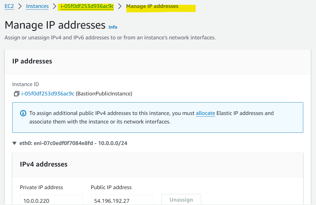316x205 pixels.
Task: Click the info circle icon in the blue banner
Action: [23, 113]
